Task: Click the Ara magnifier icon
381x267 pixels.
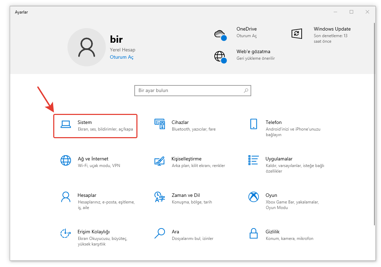Action: pos(159,233)
